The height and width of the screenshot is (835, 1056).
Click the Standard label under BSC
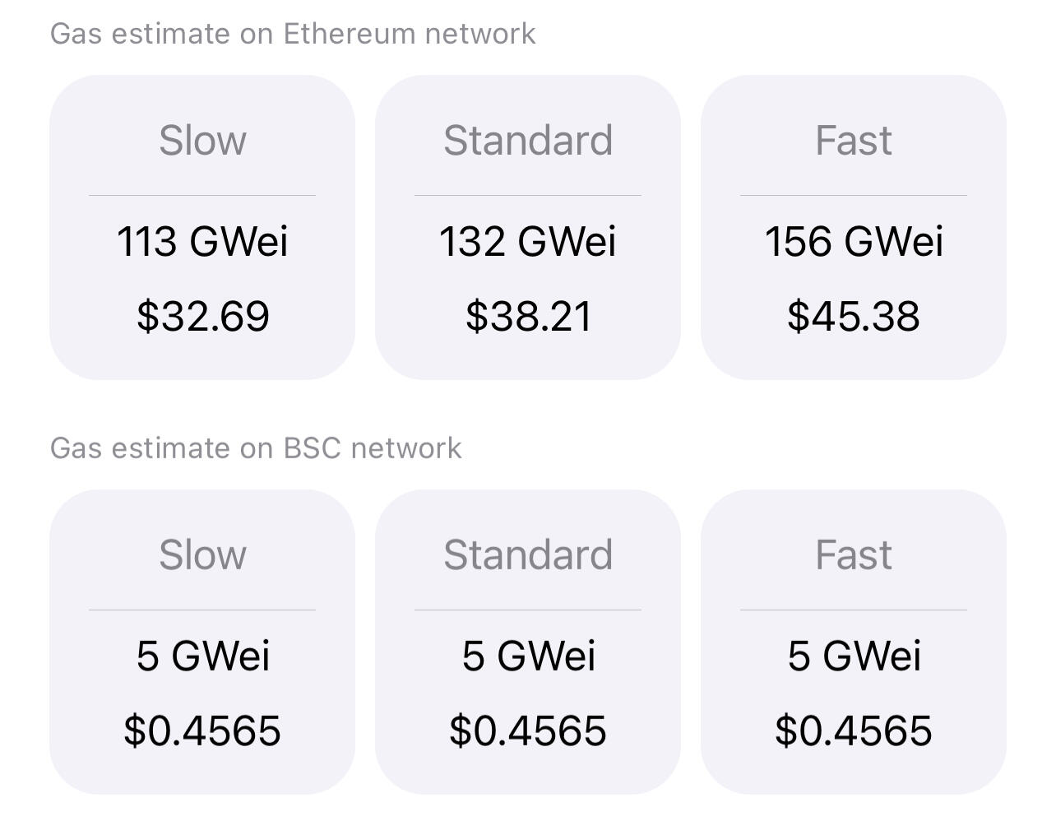pos(528,555)
